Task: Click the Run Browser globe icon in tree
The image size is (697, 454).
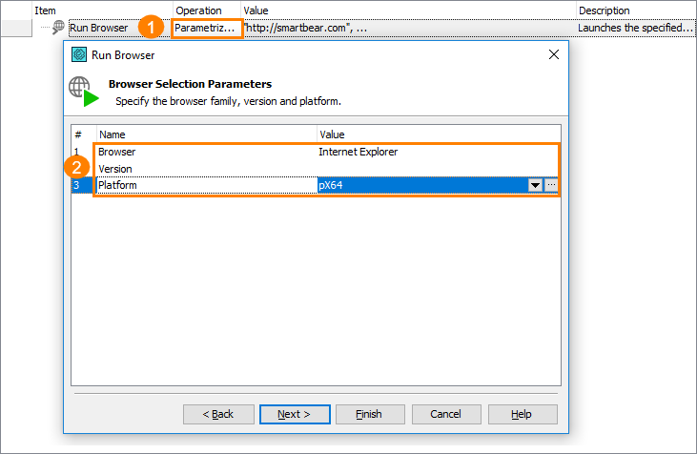Action: tap(59, 28)
